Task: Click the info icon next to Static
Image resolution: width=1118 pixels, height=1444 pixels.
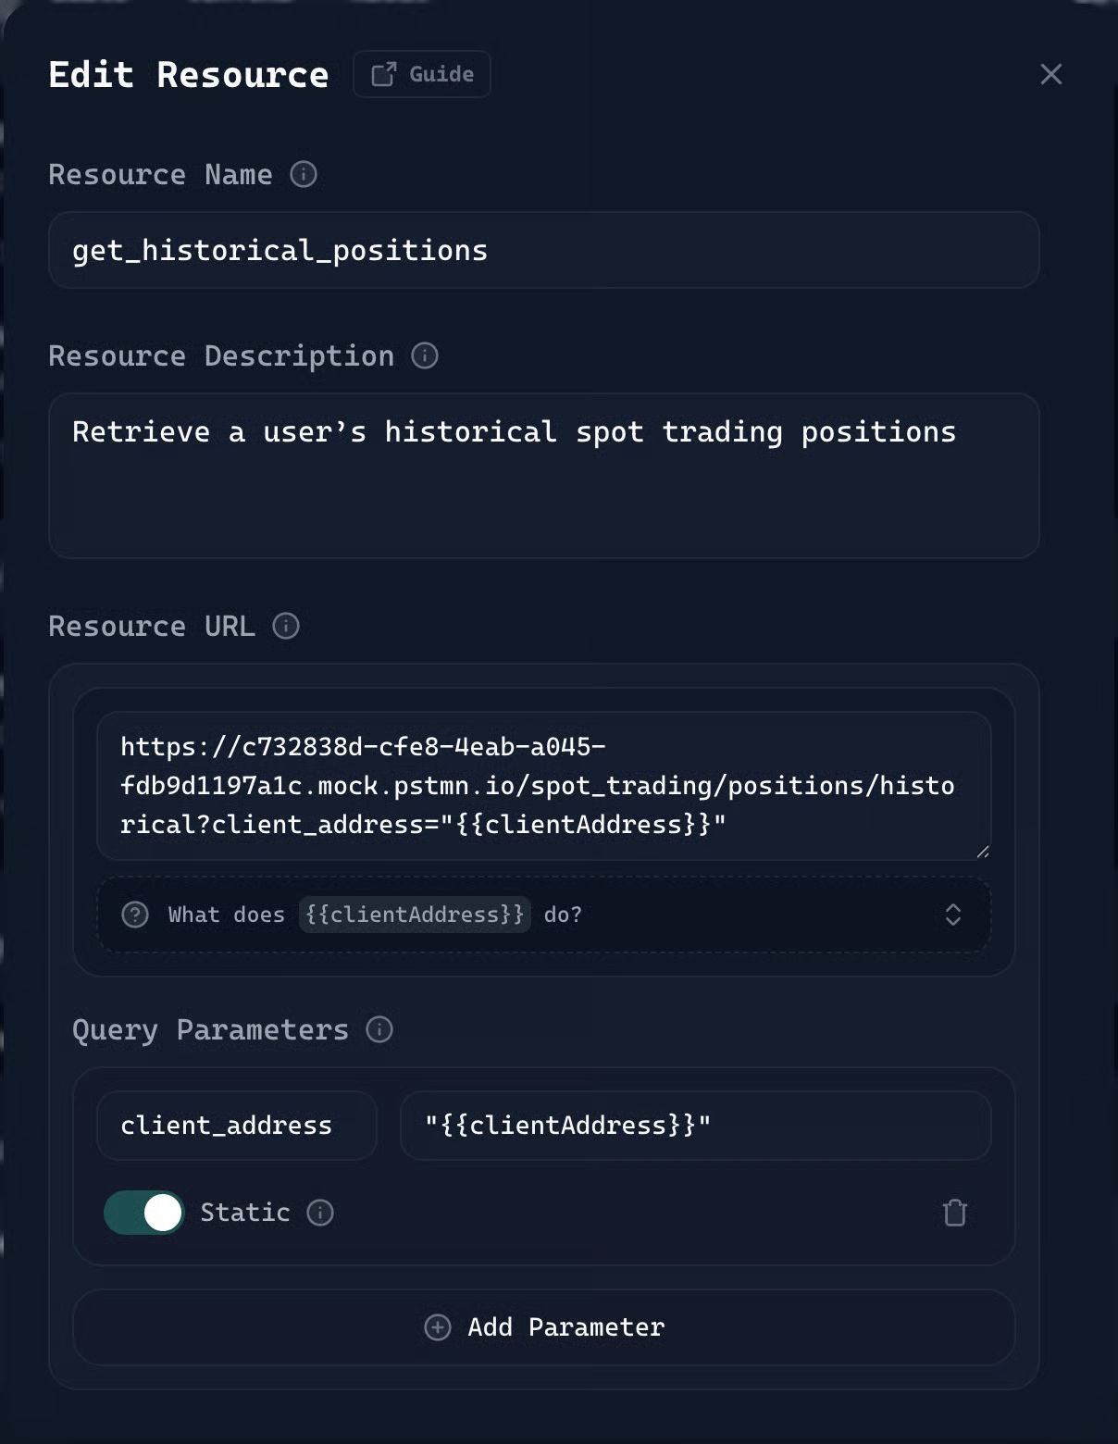Action: 320,1213
